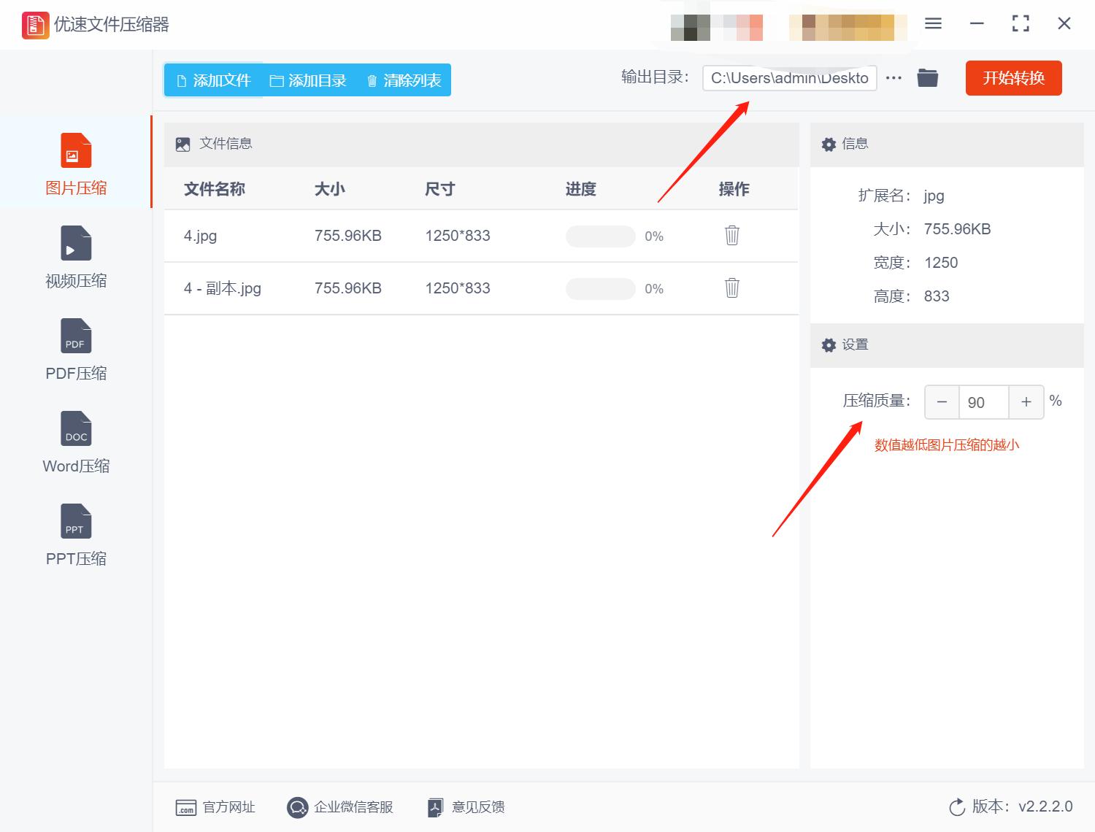The height and width of the screenshot is (832, 1095).
Task: Open the 视频压缩 feature
Action: [x=75, y=244]
